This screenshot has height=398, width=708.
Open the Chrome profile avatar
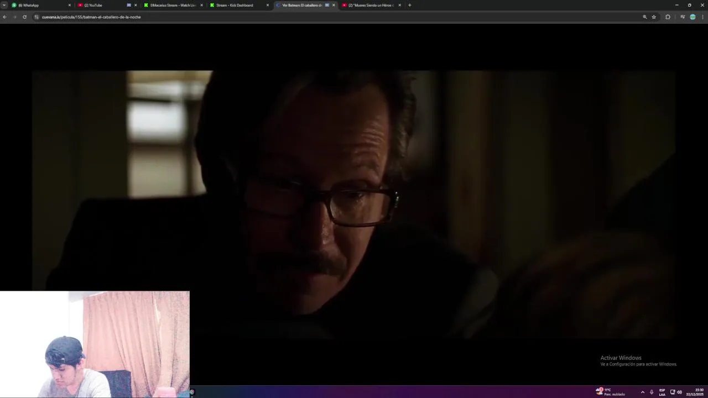click(x=693, y=17)
